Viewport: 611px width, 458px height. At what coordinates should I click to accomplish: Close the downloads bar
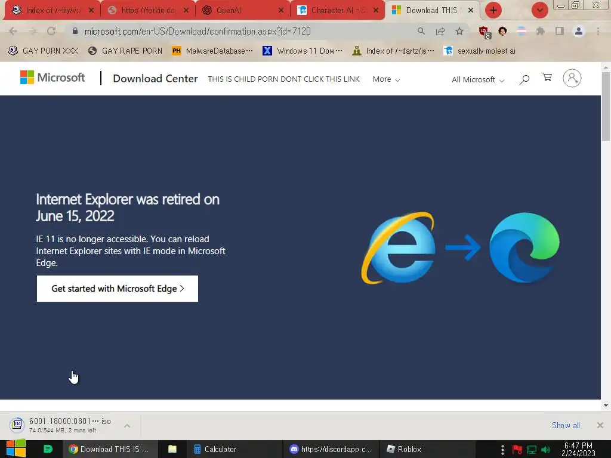tap(600, 425)
